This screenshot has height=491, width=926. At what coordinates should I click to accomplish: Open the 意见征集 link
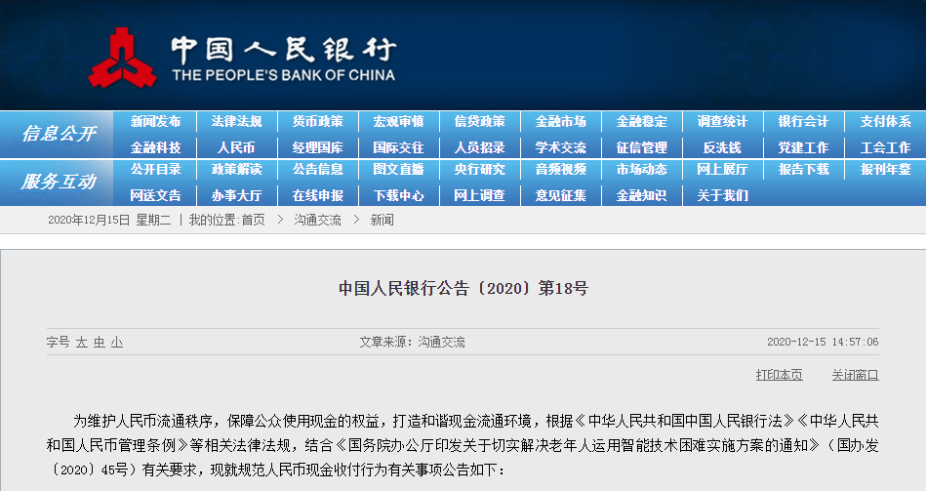tap(560, 195)
